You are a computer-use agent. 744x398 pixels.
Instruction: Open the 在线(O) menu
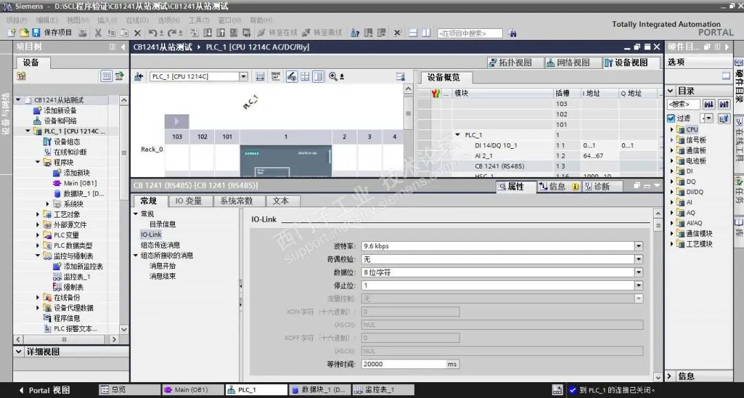click(137, 20)
